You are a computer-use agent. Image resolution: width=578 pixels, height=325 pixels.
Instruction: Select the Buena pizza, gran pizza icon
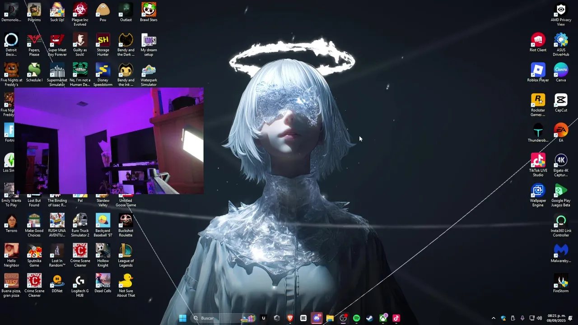11,286
